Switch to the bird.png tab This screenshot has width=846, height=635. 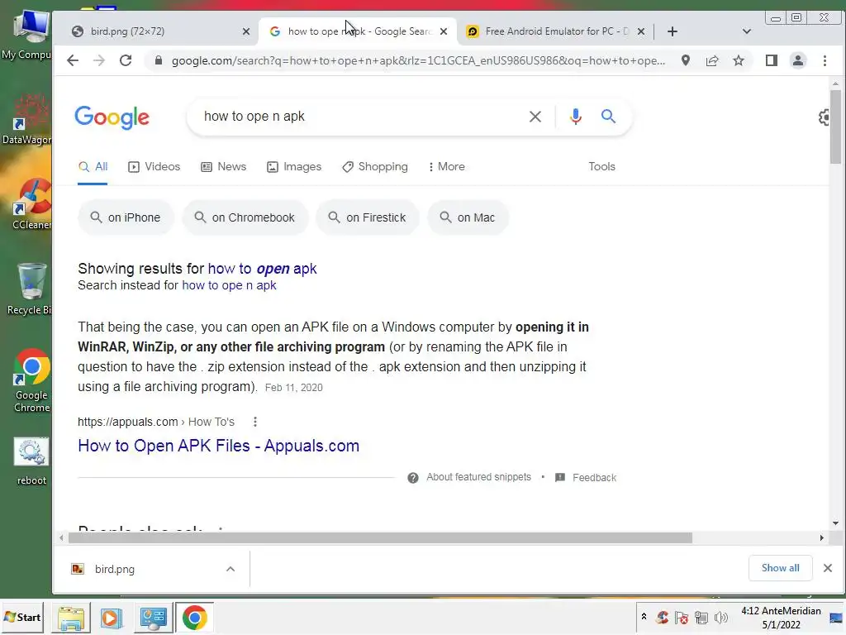[156, 31]
